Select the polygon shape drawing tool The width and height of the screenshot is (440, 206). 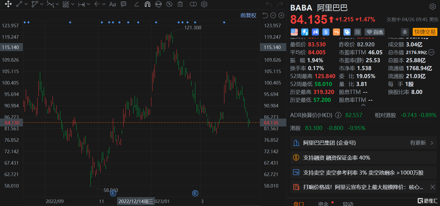(x=35, y=4)
